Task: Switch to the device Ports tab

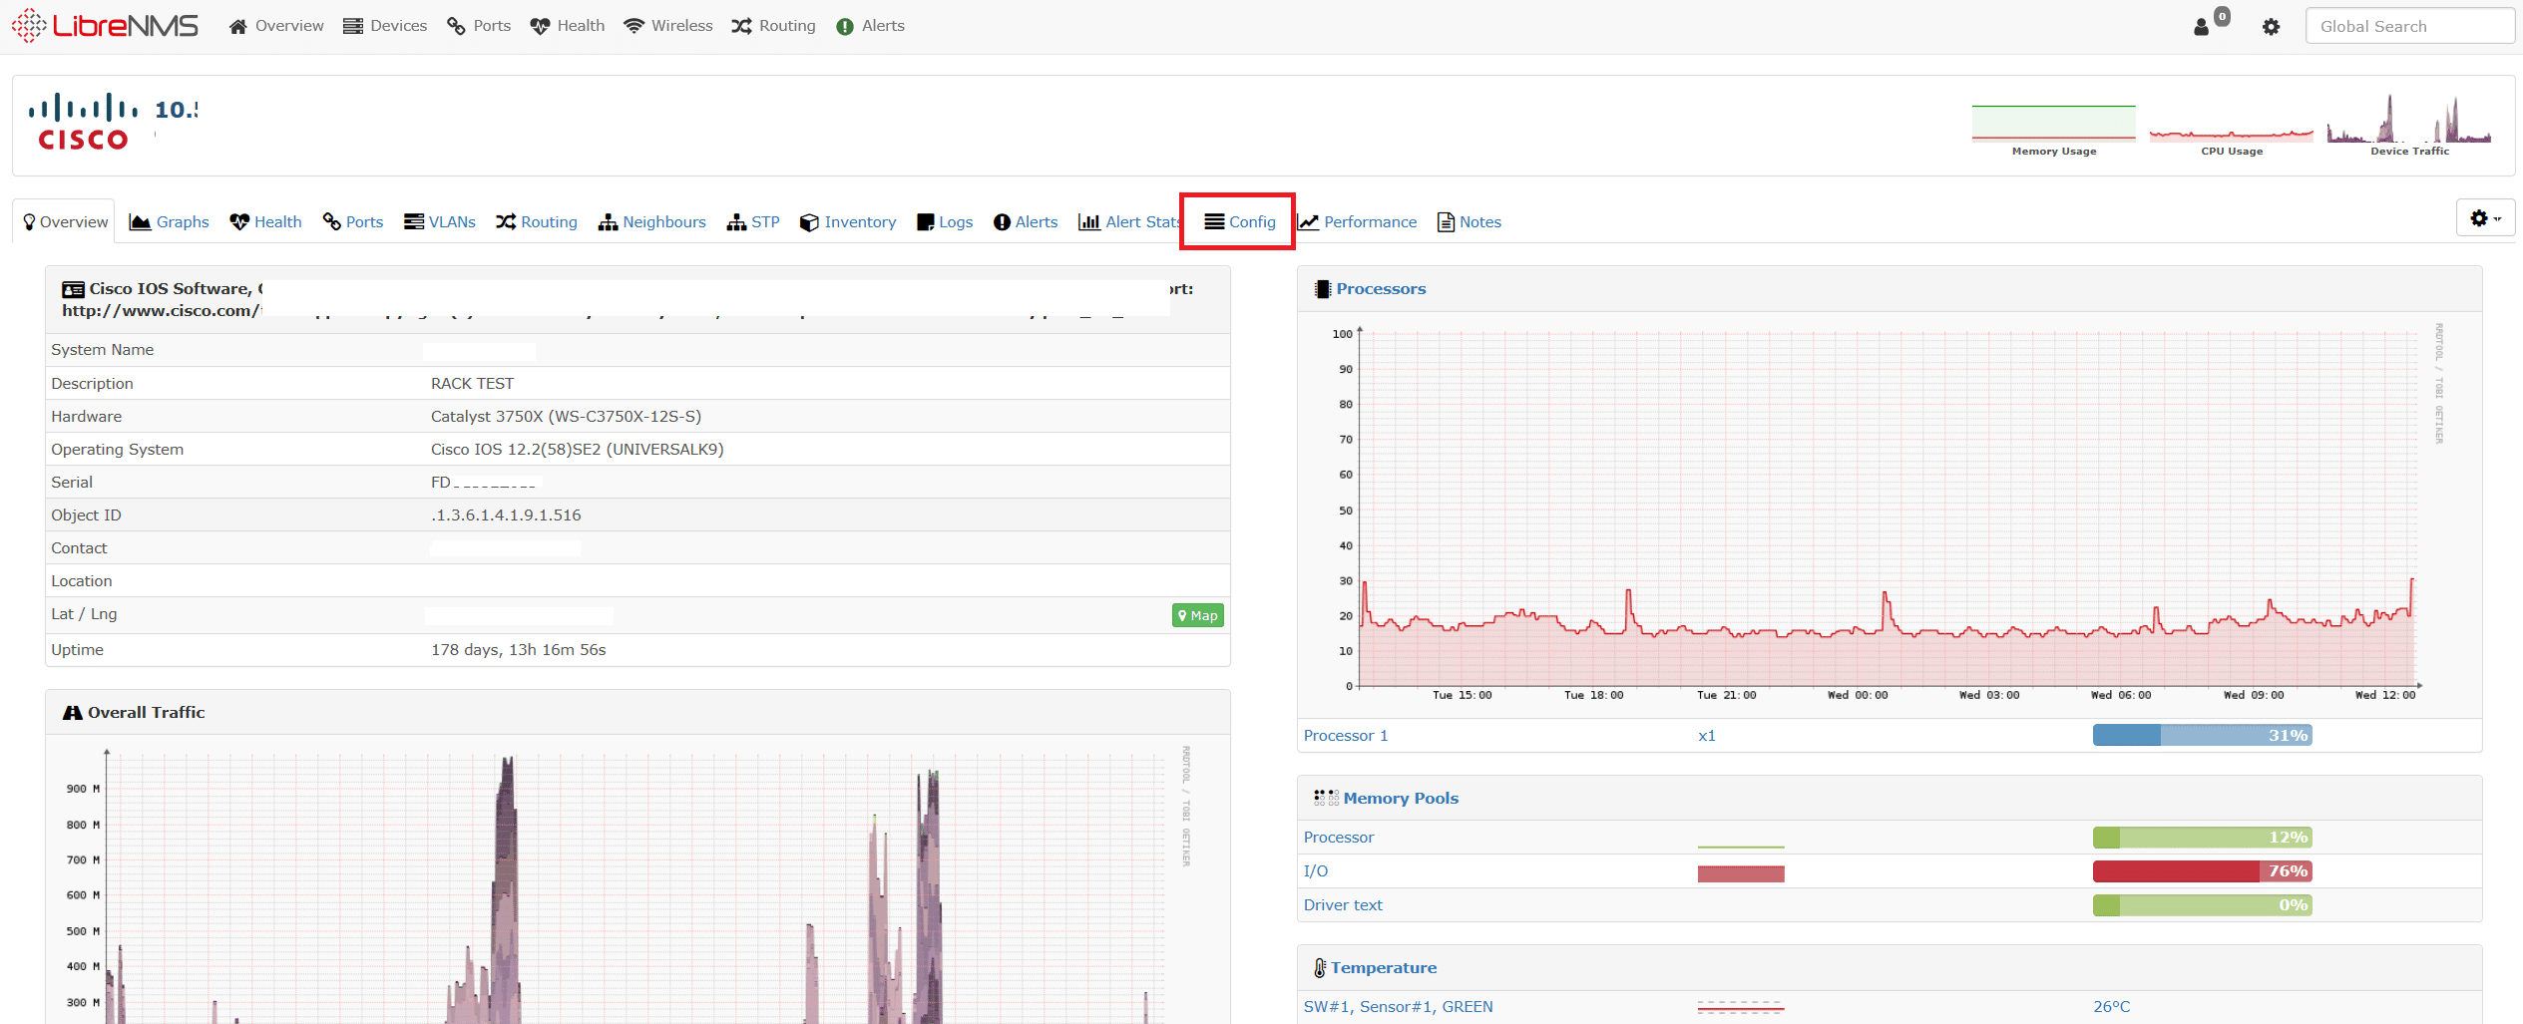Action: point(353,221)
